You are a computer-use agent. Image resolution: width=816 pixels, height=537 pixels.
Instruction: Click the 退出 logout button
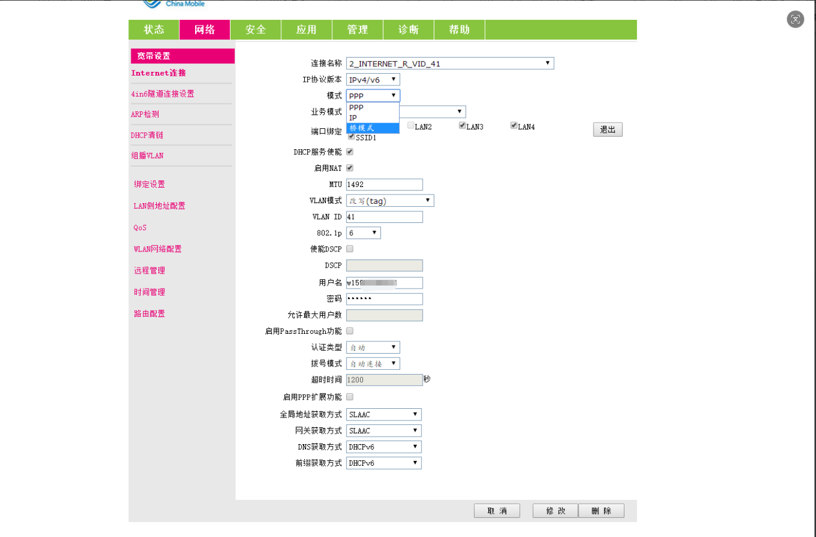[608, 129]
